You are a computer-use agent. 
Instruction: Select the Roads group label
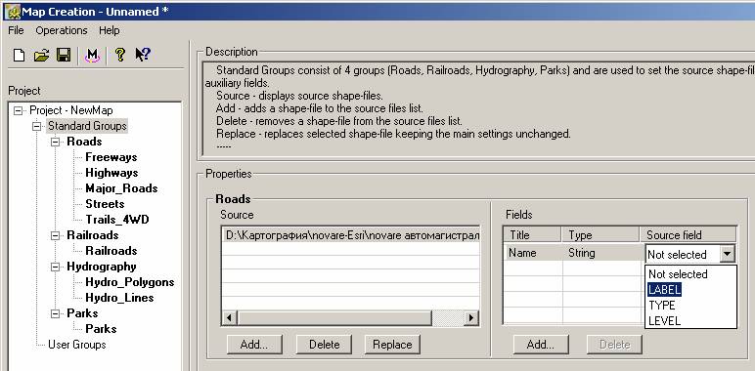84,142
